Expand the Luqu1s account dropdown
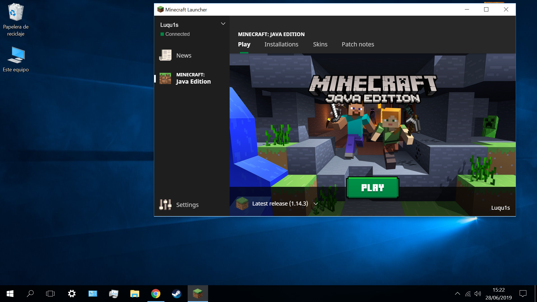This screenshot has height=302, width=537. point(223,24)
